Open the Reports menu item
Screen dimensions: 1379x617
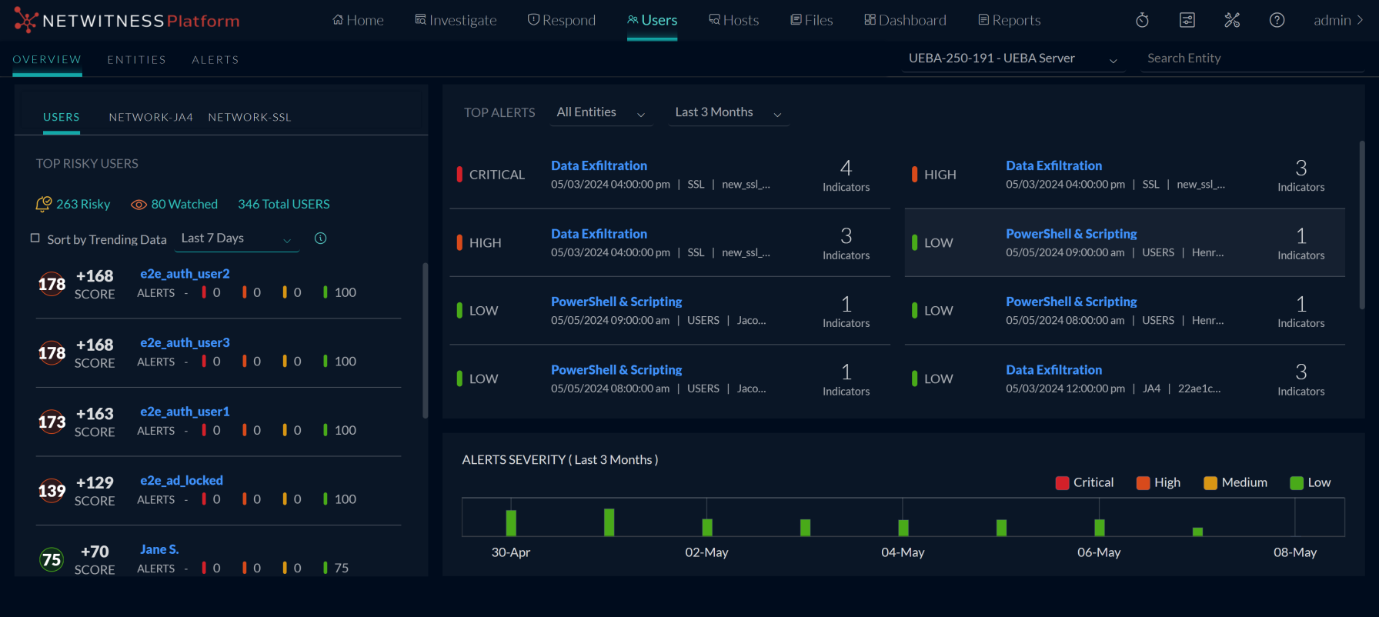[x=1009, y=20]
